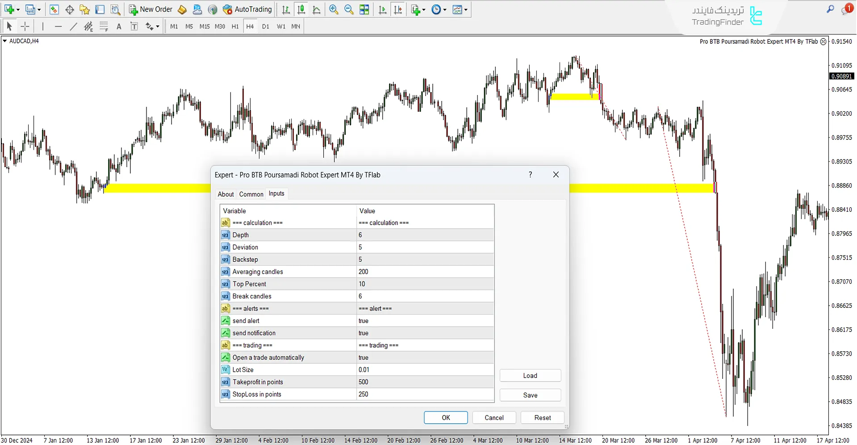Toggle the AutoTrading button
Image resolution: width=857 pixels, height=445 pixels.
click(x=247, y=9)
